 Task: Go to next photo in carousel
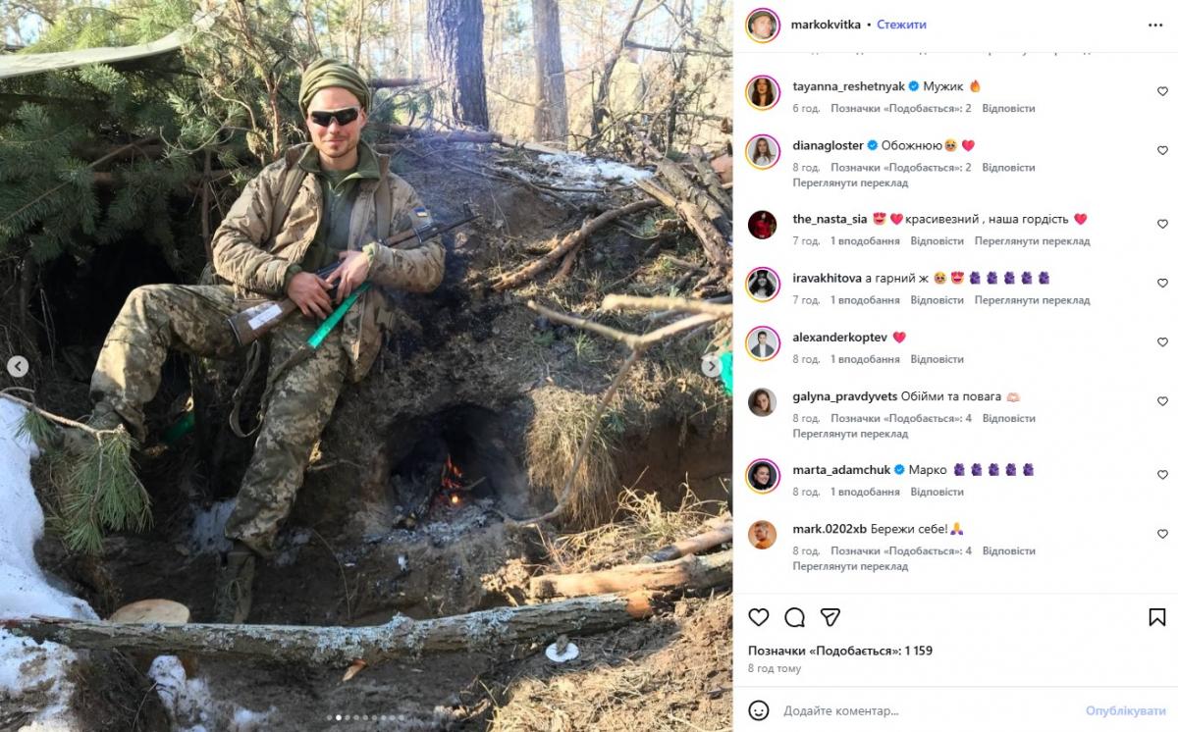point(712,366)
